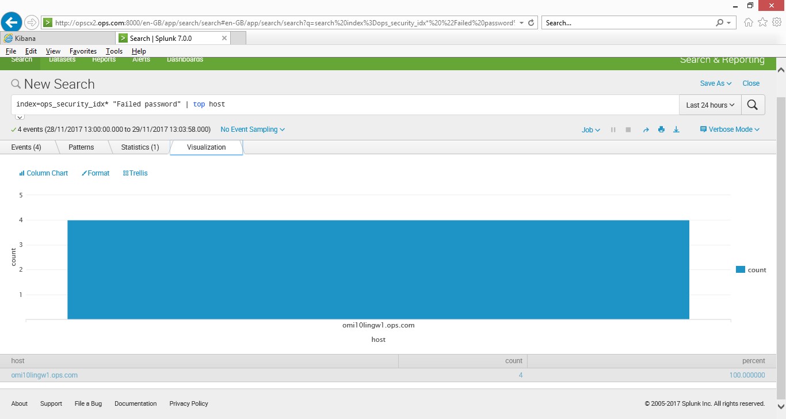786x419 pixels.
Task: Open the Last 24 hours time picker
Action: click(x=709, y=105)
